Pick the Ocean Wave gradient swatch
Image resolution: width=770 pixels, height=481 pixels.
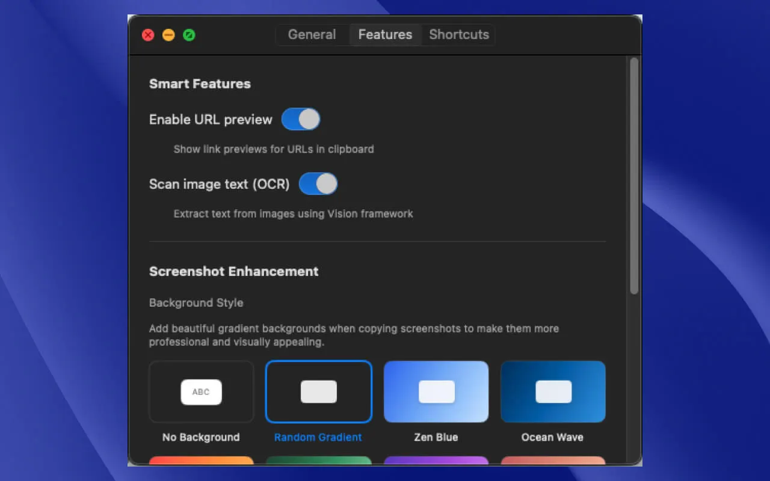(x=553, y=392)
